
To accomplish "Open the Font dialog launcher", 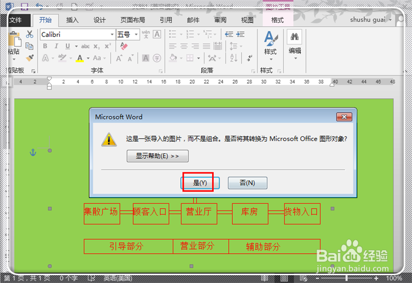I will [161, 71].
